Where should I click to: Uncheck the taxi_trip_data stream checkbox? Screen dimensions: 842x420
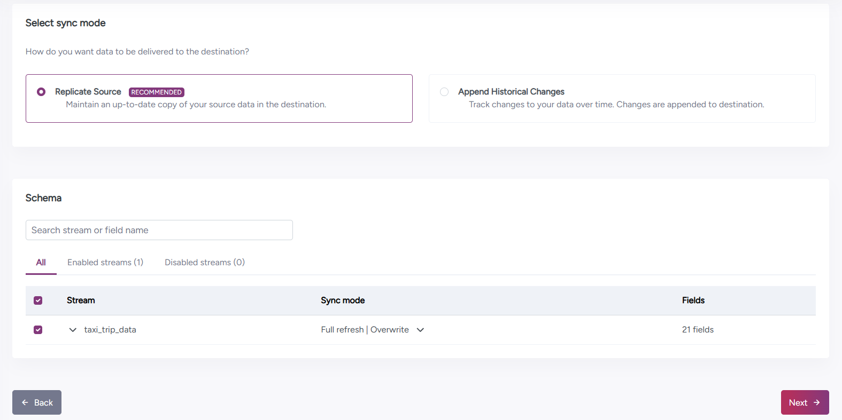38,330
